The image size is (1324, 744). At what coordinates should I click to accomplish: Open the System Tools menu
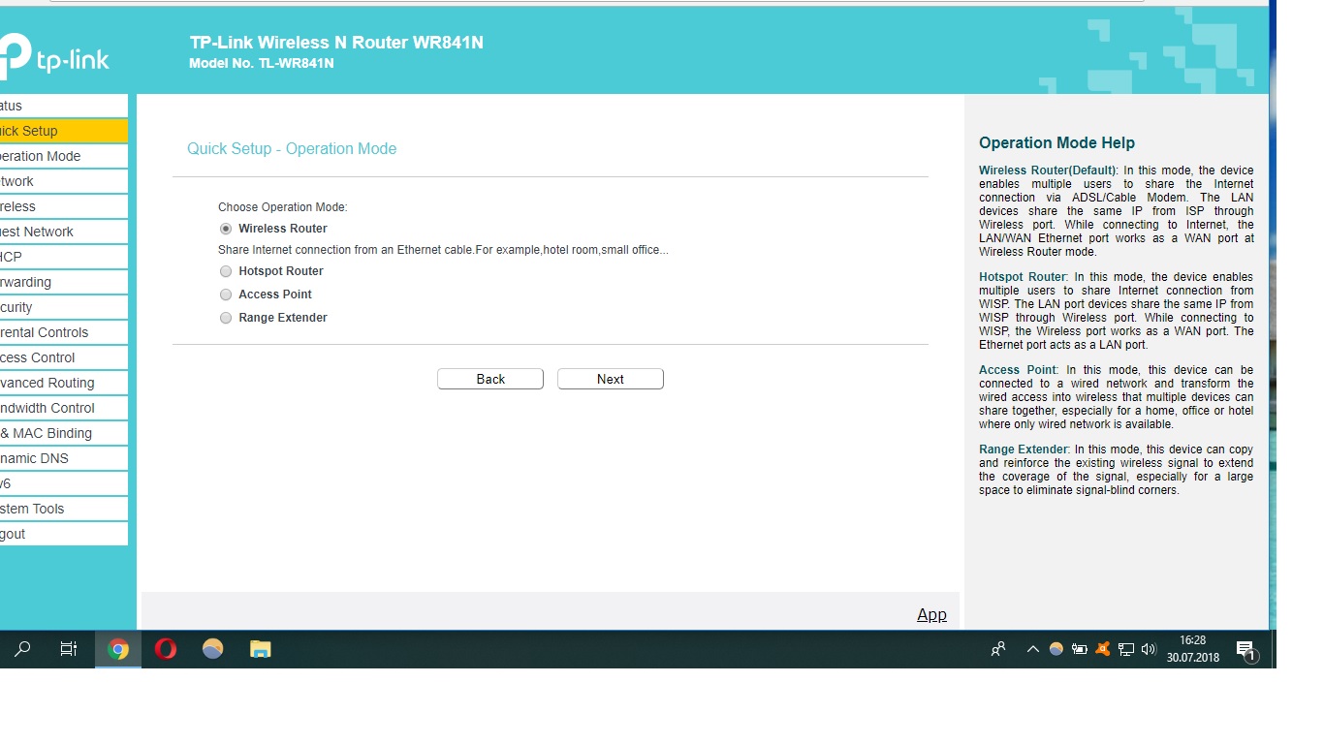click(64, 509)
